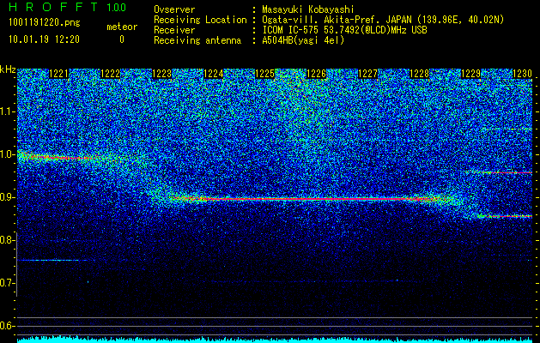Click the 1229 time marker
540x343 pixels.
(470, 74)
